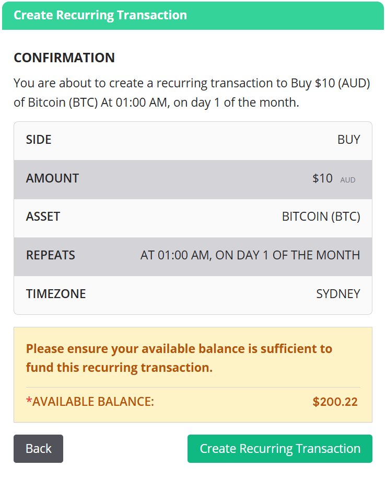Select the CONFIRMATION heading
386x478 pixels.
point(64,58)
